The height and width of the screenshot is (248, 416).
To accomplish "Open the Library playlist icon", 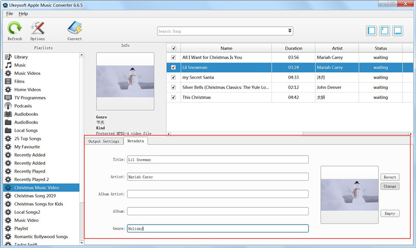I will tap(8, 57).
